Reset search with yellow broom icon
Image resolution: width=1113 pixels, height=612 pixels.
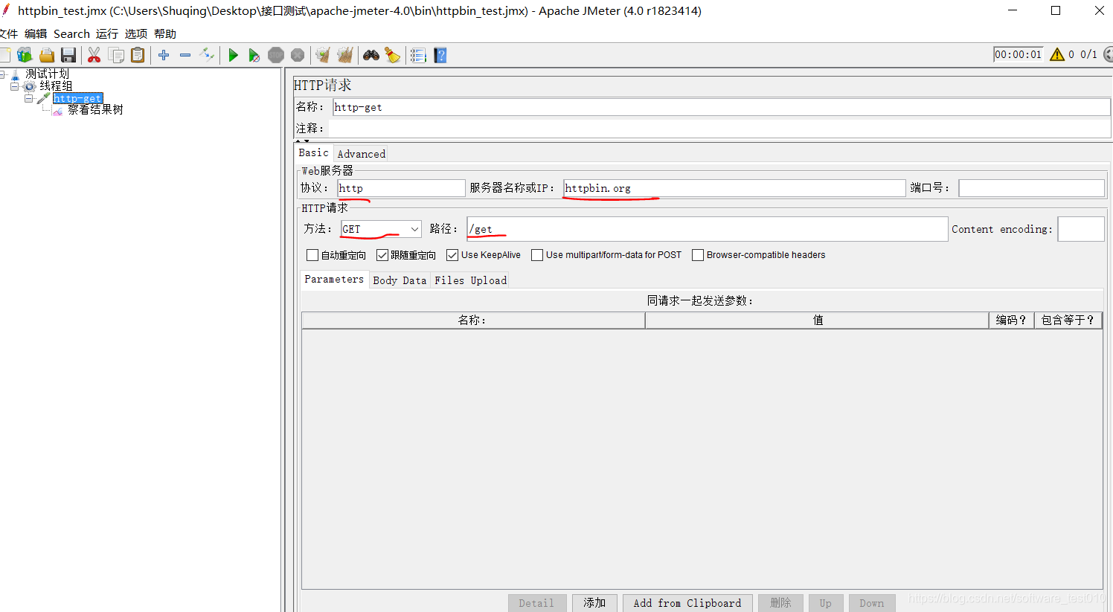click(x=392, y=55)
